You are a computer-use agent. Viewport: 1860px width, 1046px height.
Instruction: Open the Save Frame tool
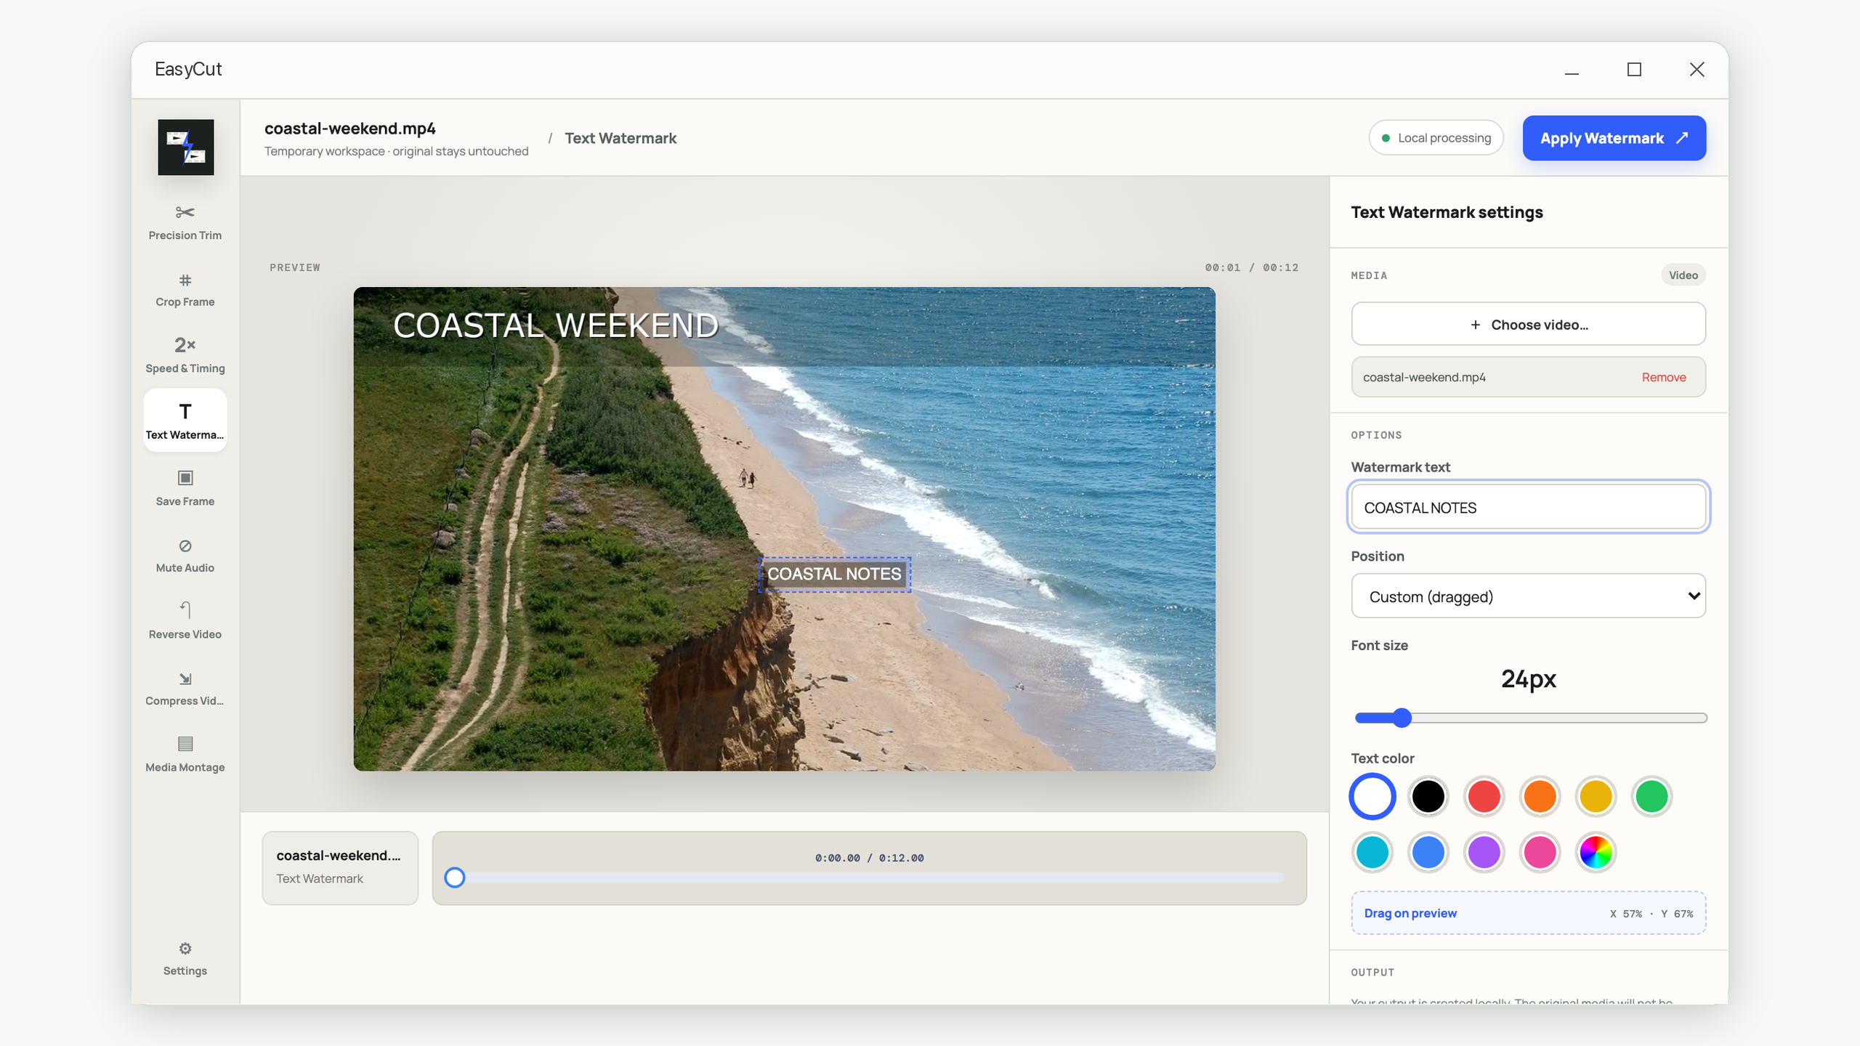pyautogui.click(x=185, y=487)
